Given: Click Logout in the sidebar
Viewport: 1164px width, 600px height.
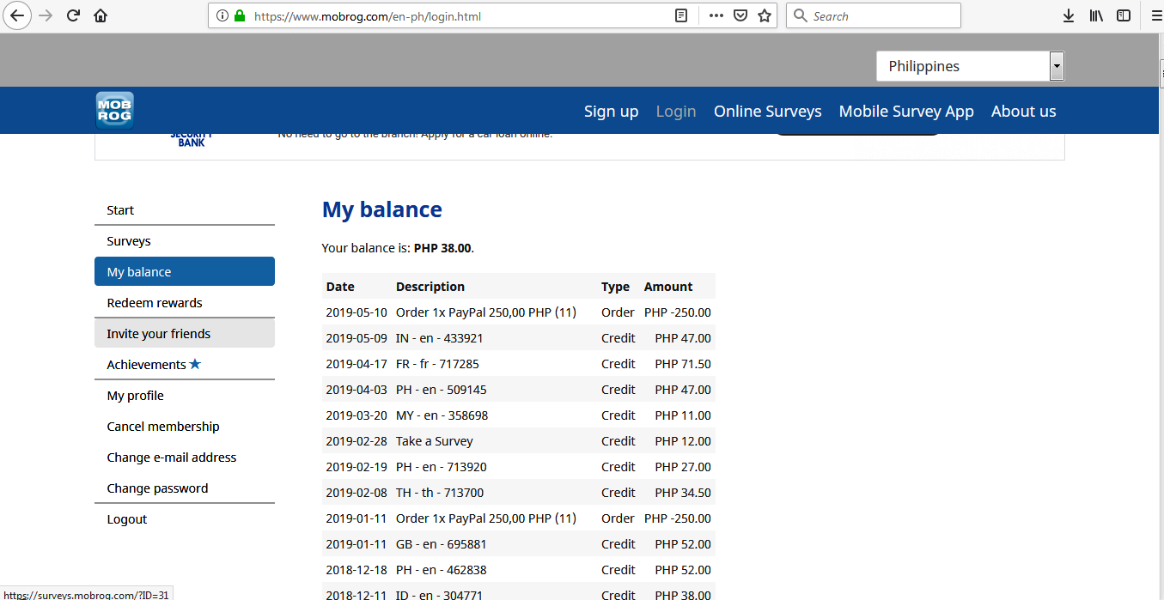Looking at the screenshot, I should [x=127, y=519].
